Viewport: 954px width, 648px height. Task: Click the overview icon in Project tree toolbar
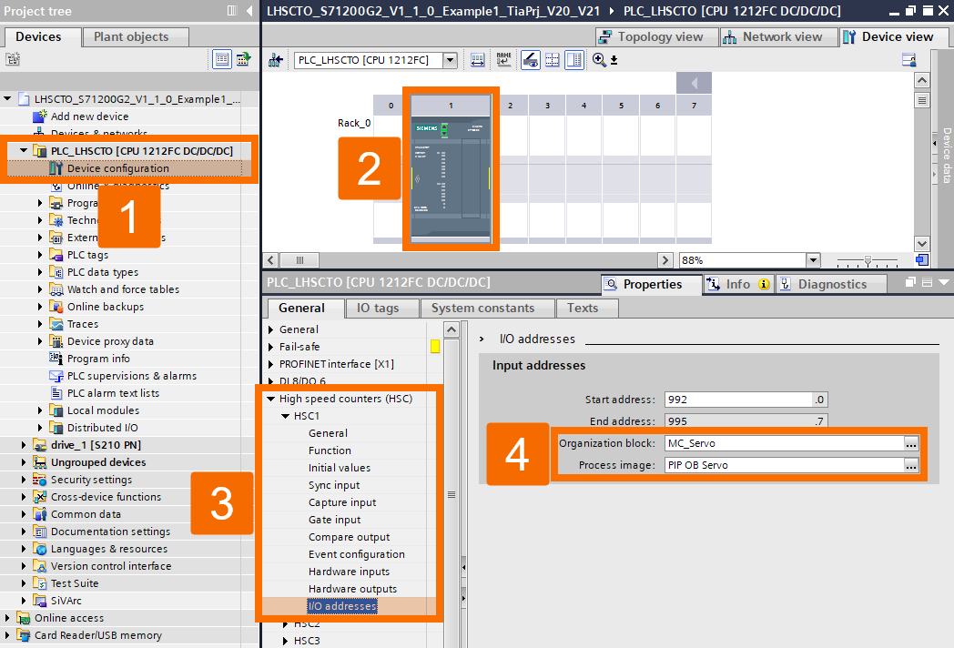(244, 59)
